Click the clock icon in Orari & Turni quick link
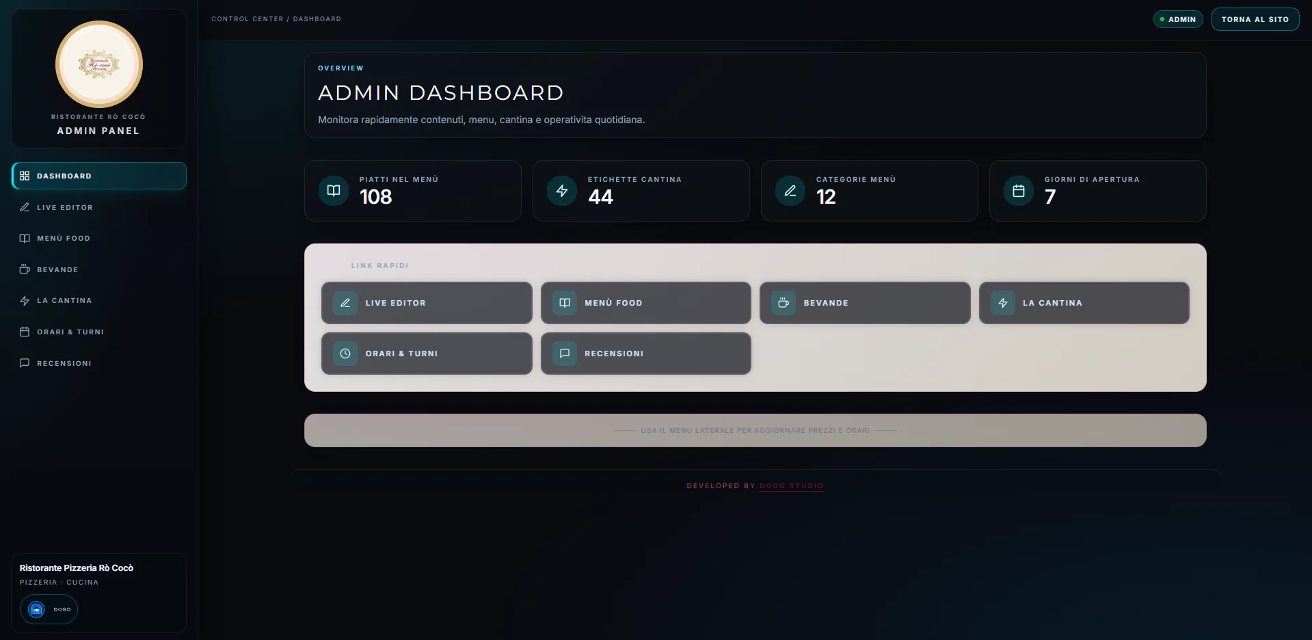This screenshot has height=640, width=1312. click(x=345, y=354)
